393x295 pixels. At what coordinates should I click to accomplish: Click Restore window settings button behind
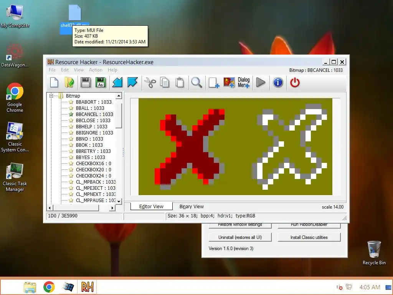click(x=240, y=225)
